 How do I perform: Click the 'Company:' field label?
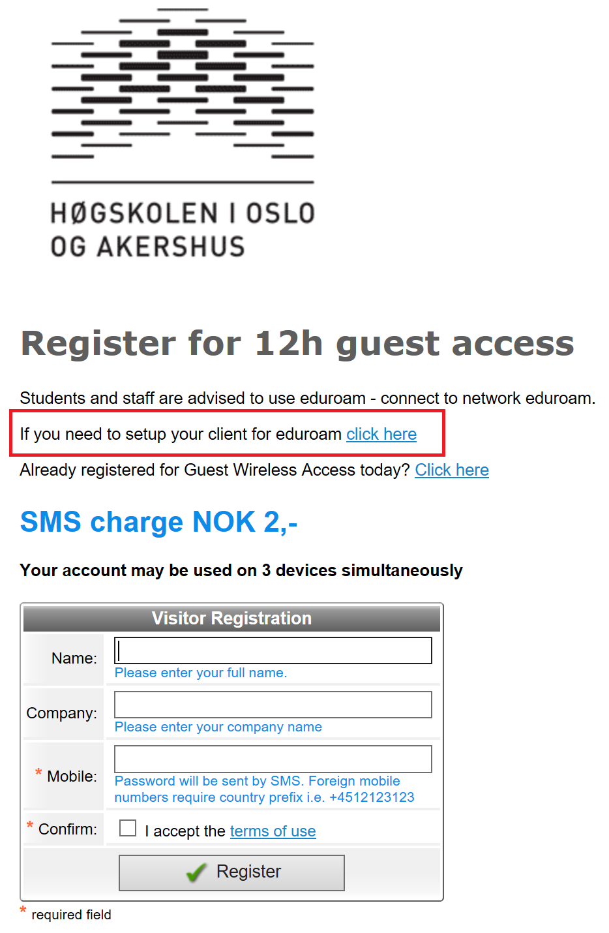(61, 713)
